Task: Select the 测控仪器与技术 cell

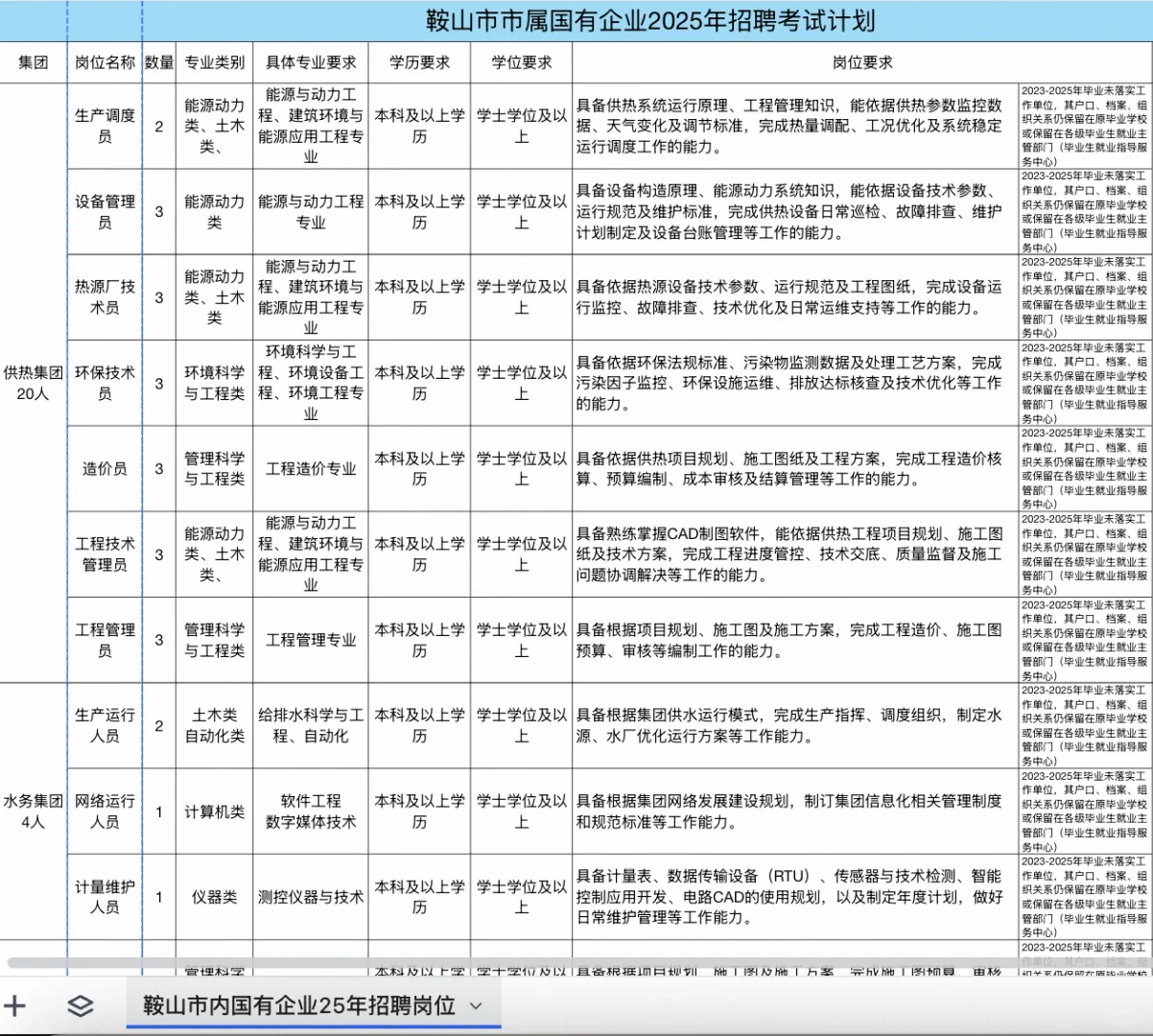Action: pos(311,897)
